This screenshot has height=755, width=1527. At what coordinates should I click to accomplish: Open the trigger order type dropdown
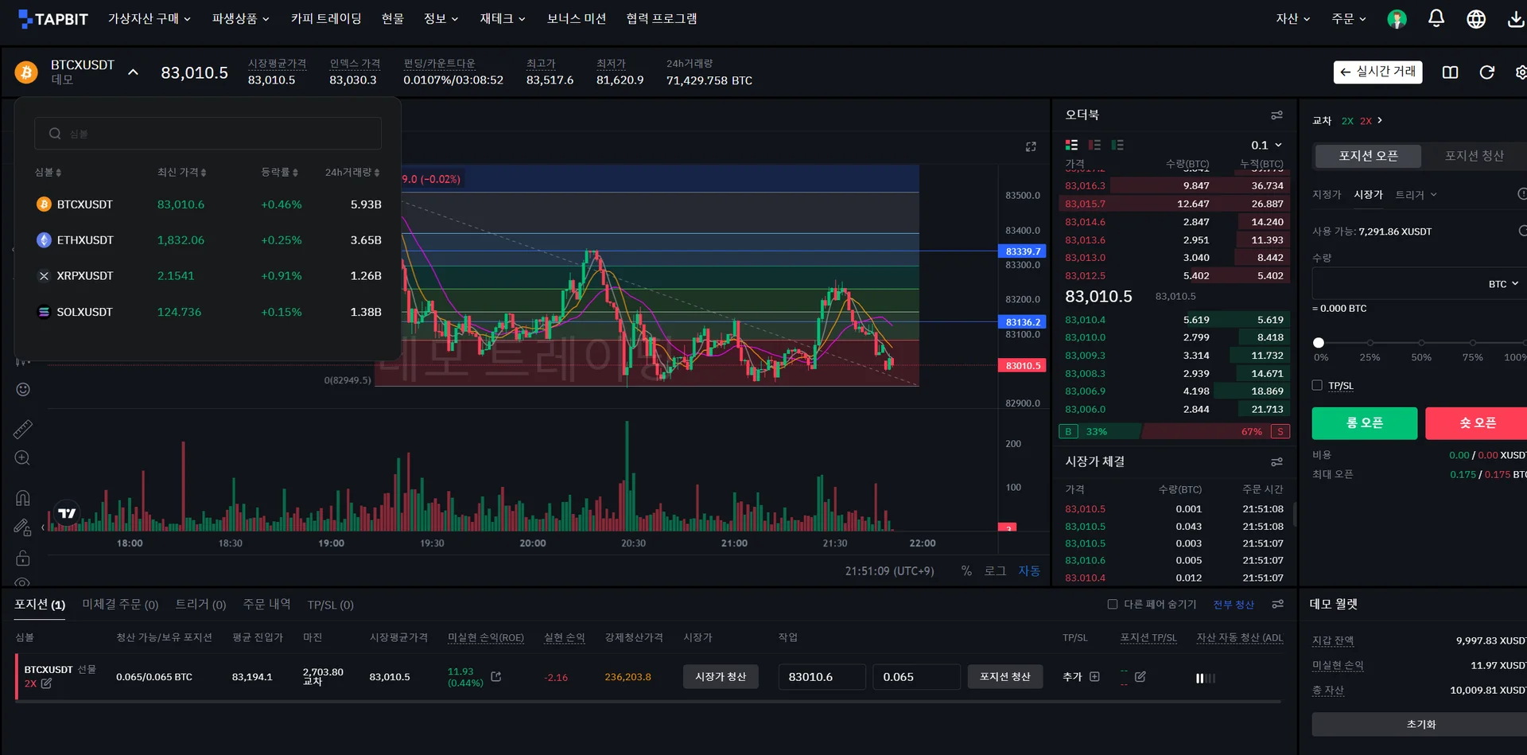1416,195
